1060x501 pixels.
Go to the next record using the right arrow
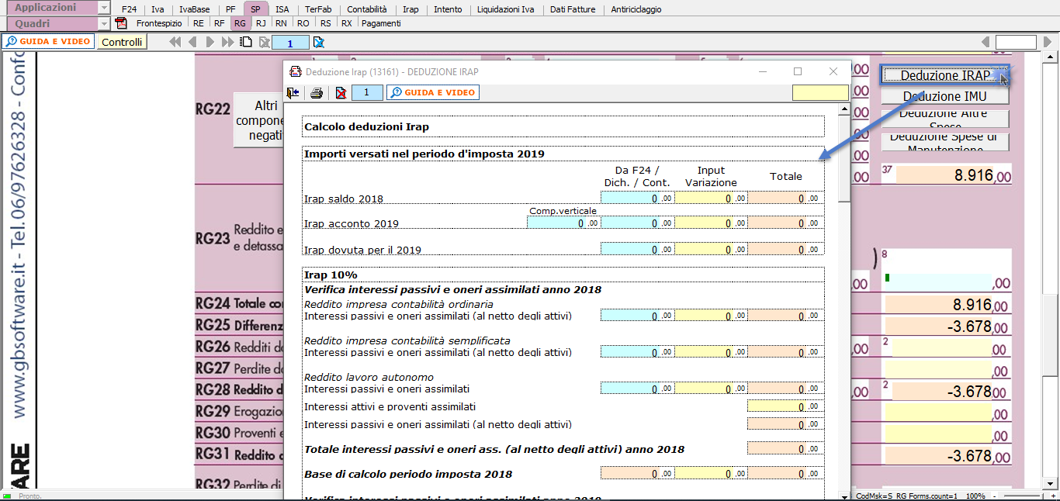(x=210, y=42)
